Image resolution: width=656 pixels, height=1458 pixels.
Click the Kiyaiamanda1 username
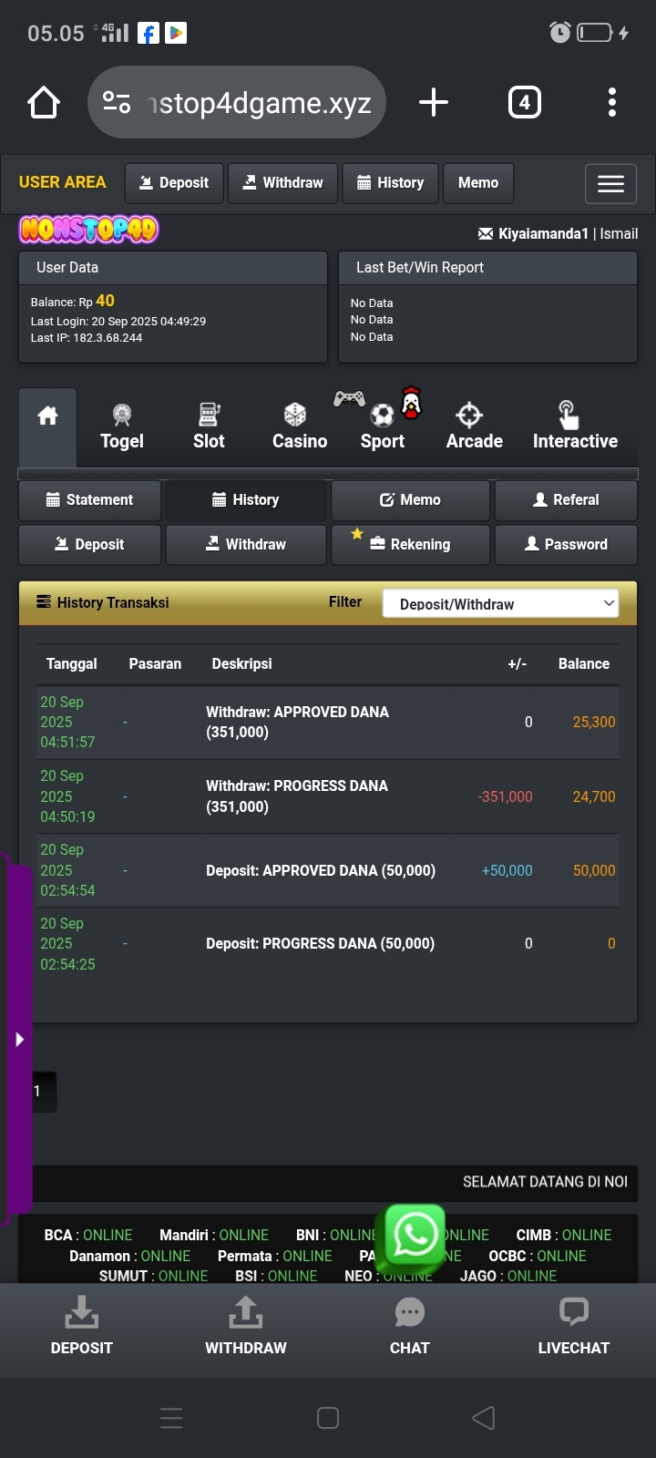543,234
